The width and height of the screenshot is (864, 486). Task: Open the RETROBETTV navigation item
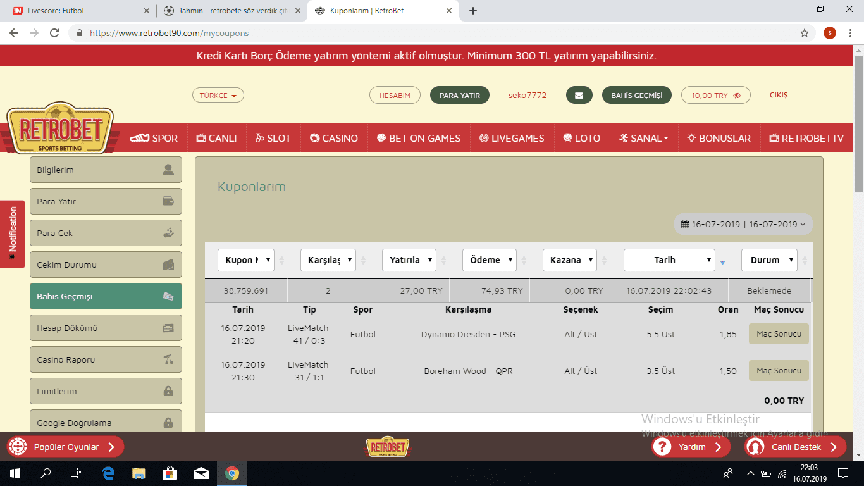pos(806,138)
